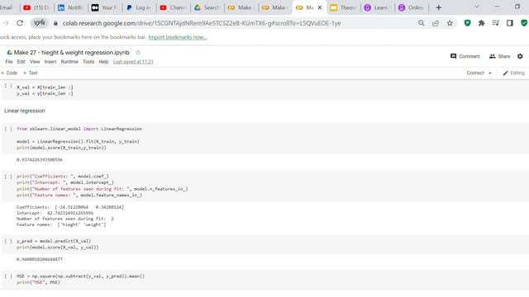The image size is (529, 297).
Task: Toggle the browser side panel
Action: [x=510, y=23]
